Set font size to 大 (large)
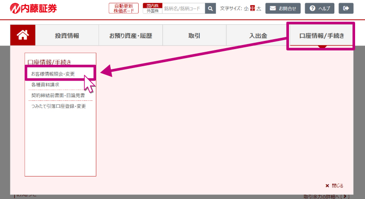 coord(259,8)
